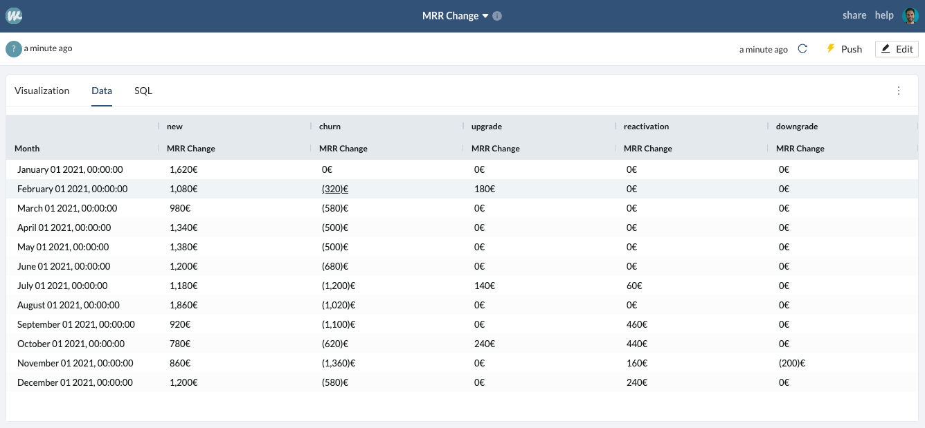Click the refresh icon next to timestamp
This screenshot has height=428, width=925.
click(x=802, y=49)
